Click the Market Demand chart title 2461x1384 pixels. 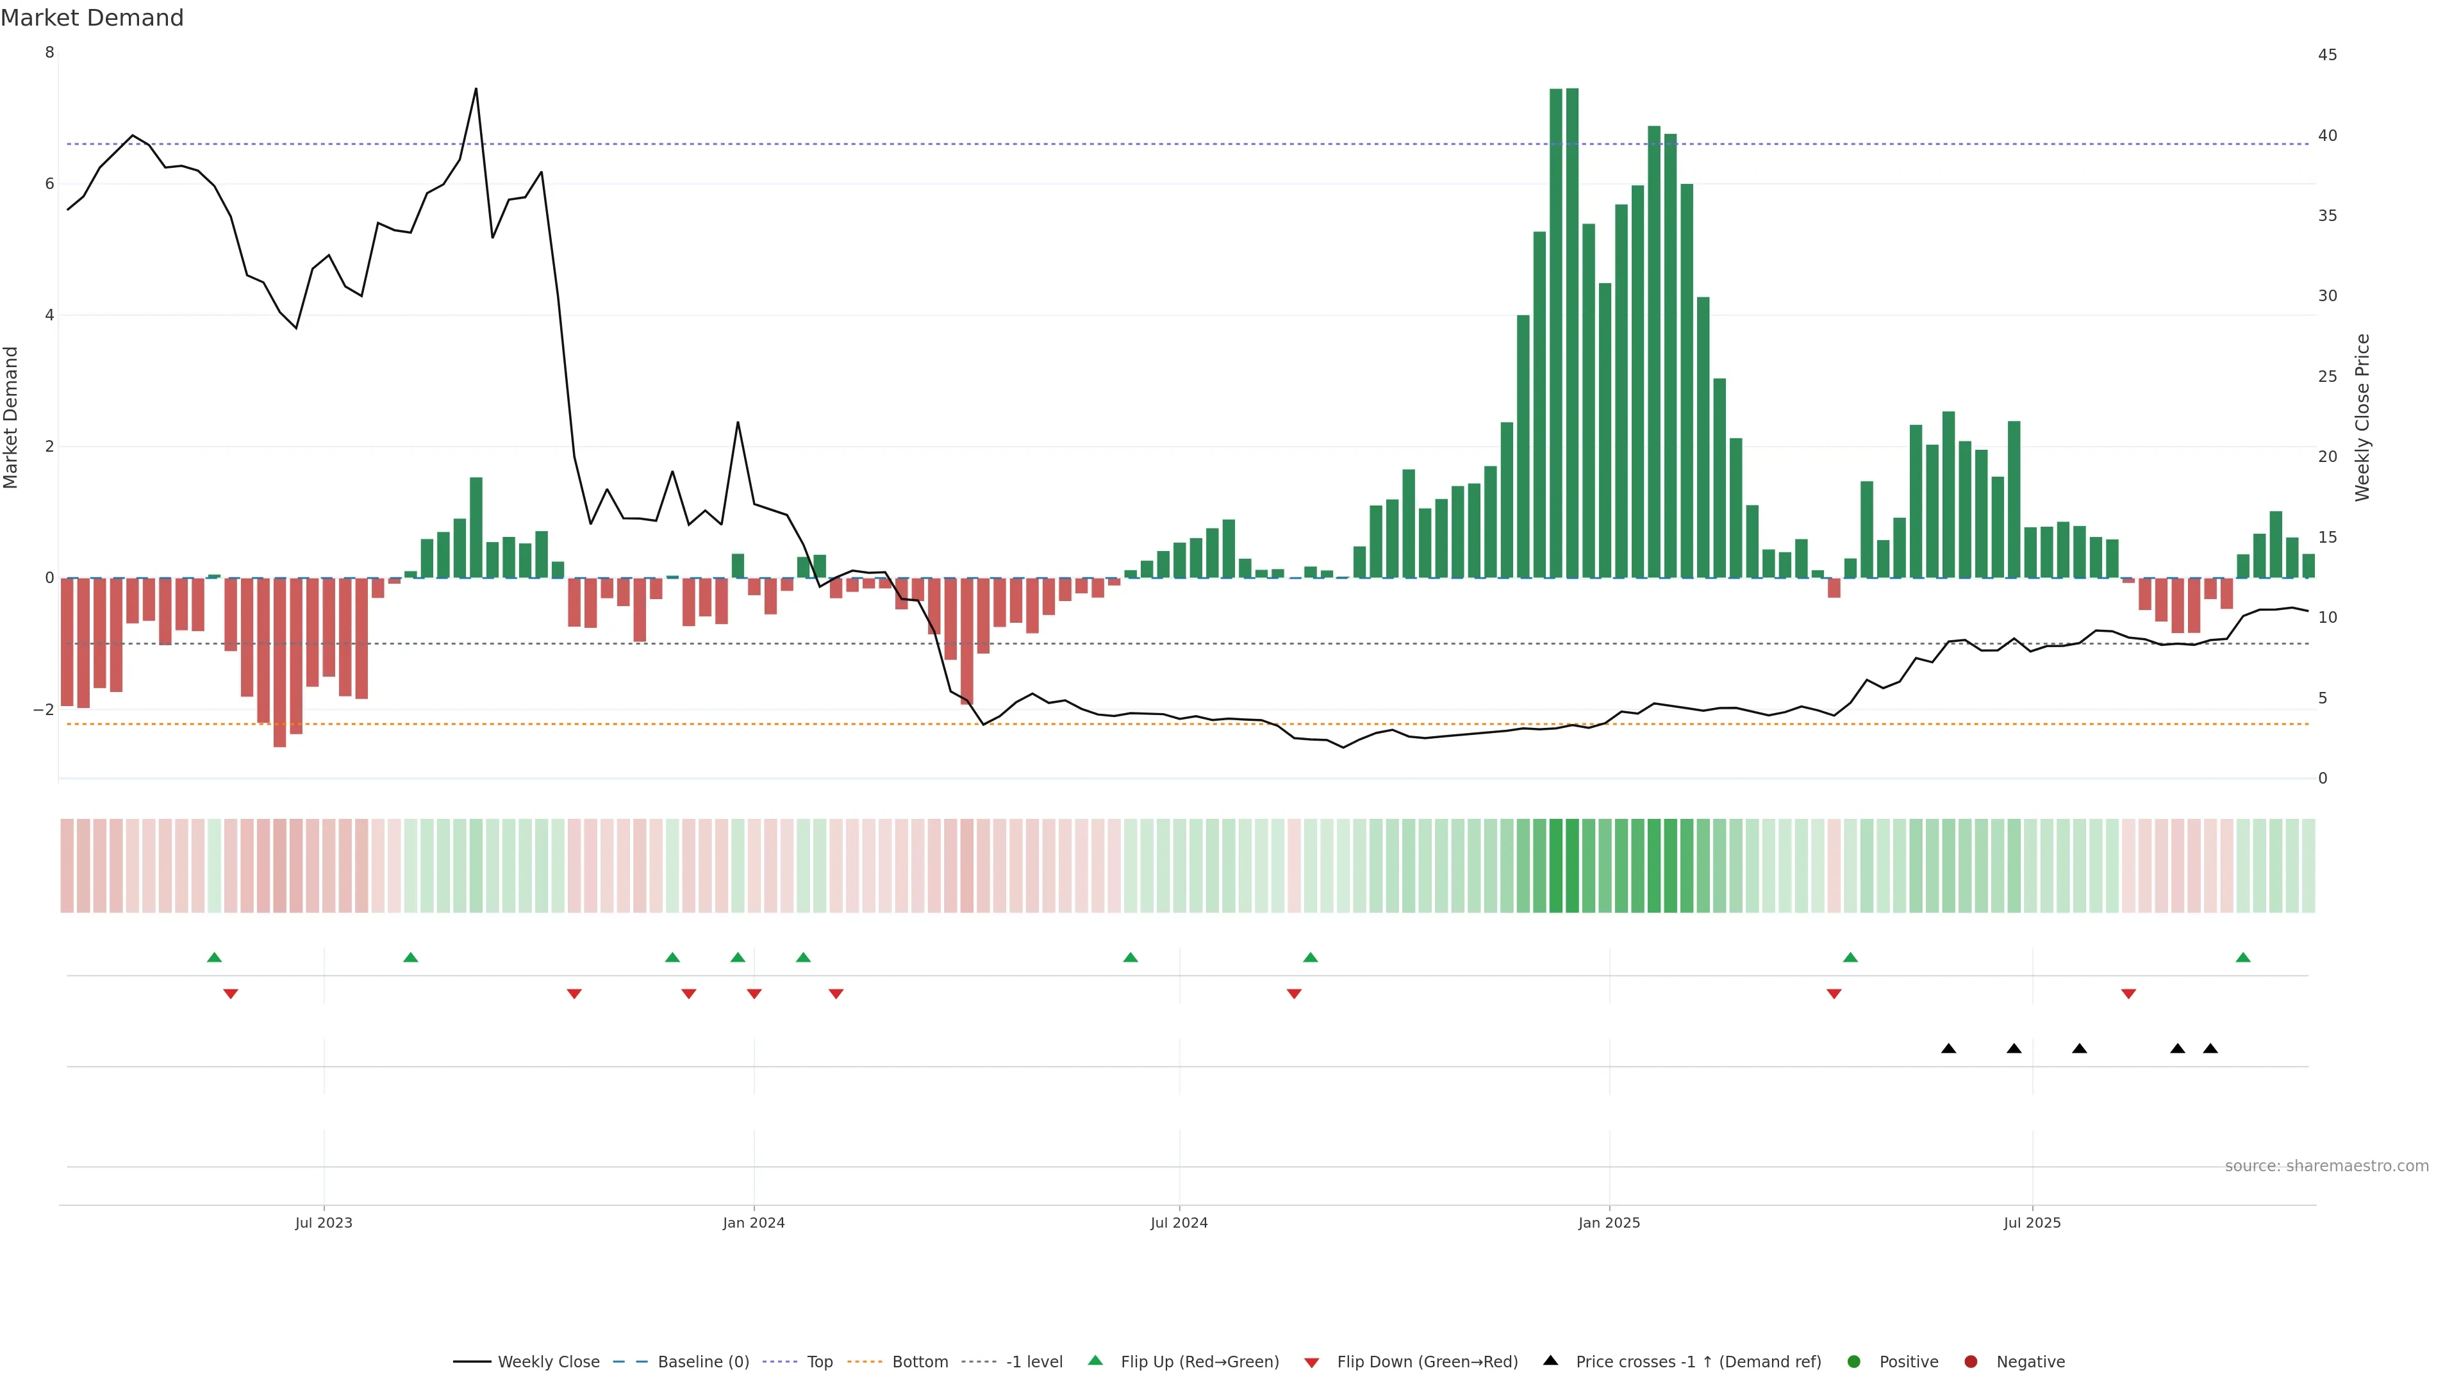(92, 17)
